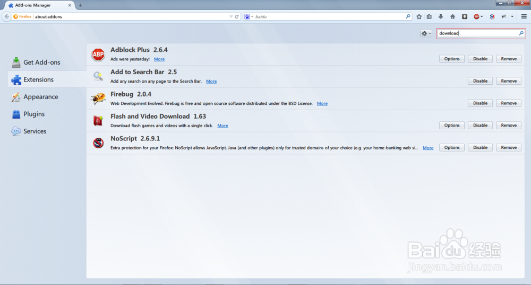531x285 pixels.
Task: Close the Add-ons Manager tab
Action: [70, 5]
